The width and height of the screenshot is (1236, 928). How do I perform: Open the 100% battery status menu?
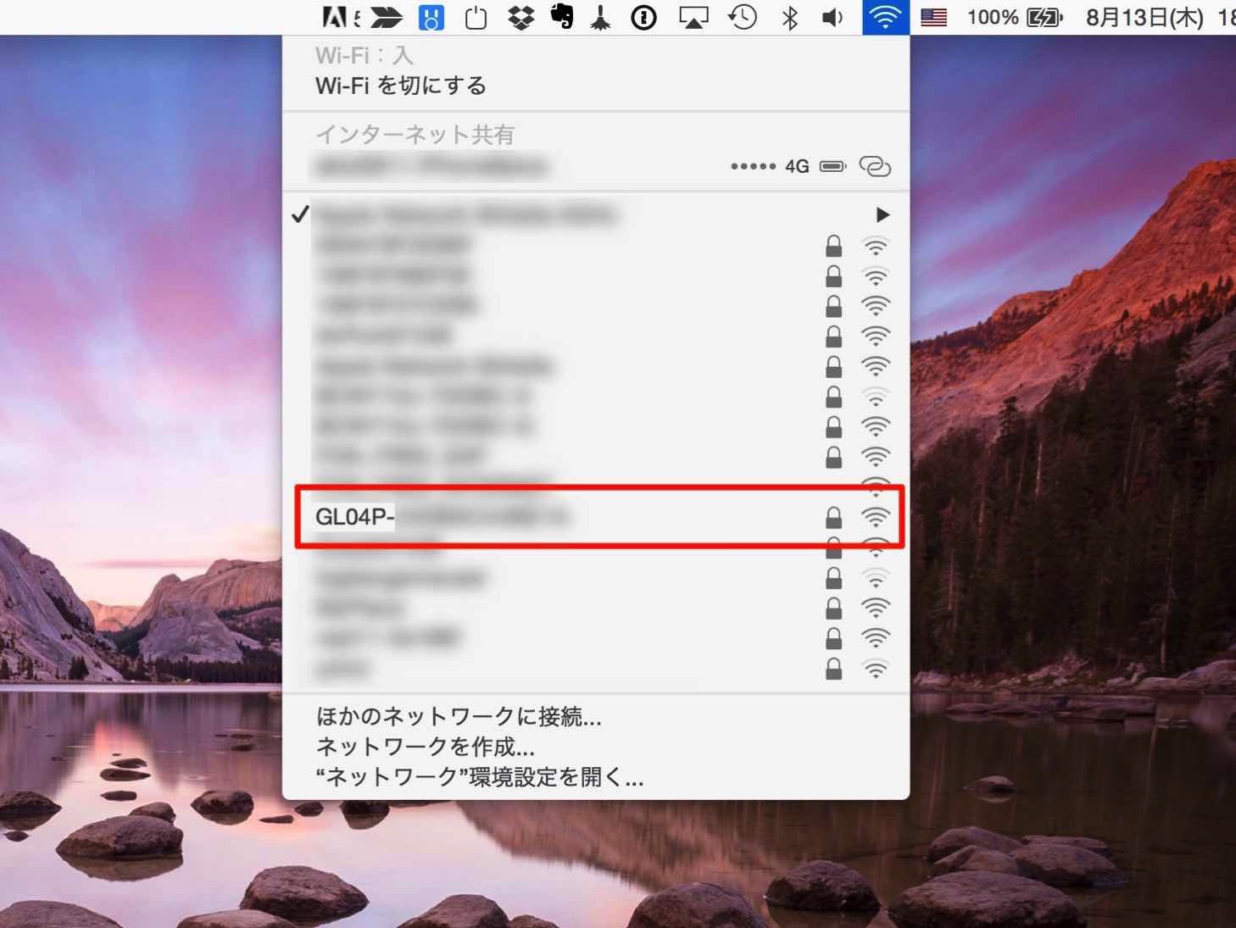pyautogui.click(x=1014, y=17)
